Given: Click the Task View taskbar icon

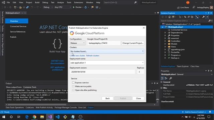Looking at the screenshot, I should pyautogui.click(x=19, y=117).
